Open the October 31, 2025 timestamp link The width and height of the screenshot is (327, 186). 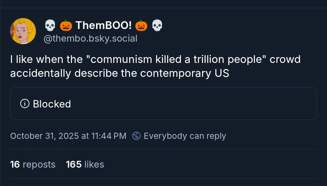tap(68, 136)
